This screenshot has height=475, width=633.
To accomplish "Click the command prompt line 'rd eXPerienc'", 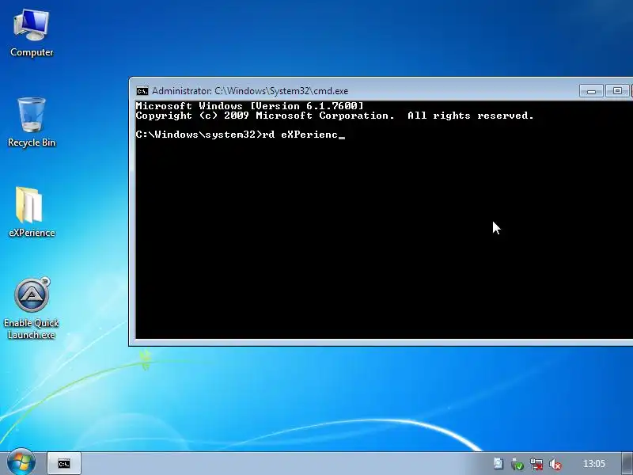I will click(x=241, y=135).
